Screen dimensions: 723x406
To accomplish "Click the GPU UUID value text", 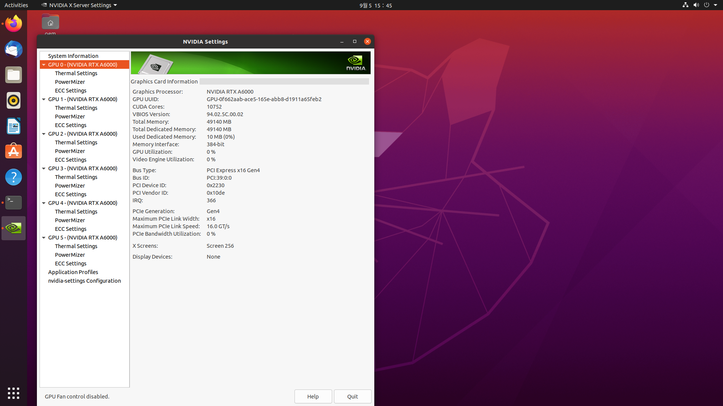I will coord(264,99).
